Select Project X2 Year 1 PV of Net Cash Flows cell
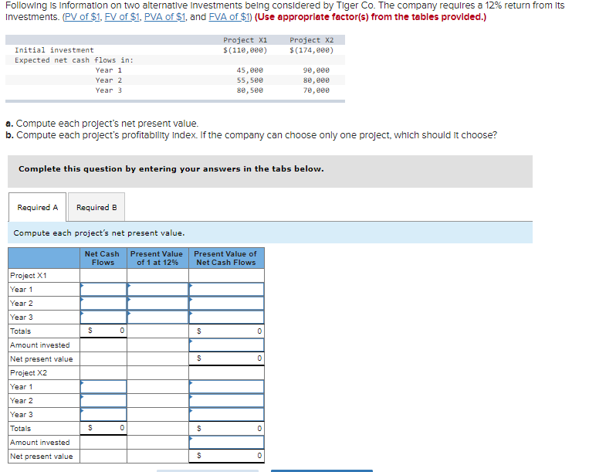The width and height of the screenshot is (589, 472). click(x=226, y=387)
